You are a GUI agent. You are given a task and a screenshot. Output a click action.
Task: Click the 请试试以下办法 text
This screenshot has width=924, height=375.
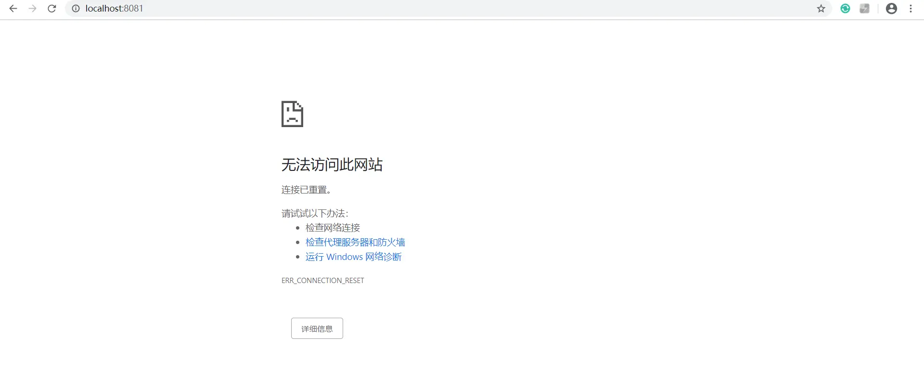pyautogui.click(x=315, y=213)
